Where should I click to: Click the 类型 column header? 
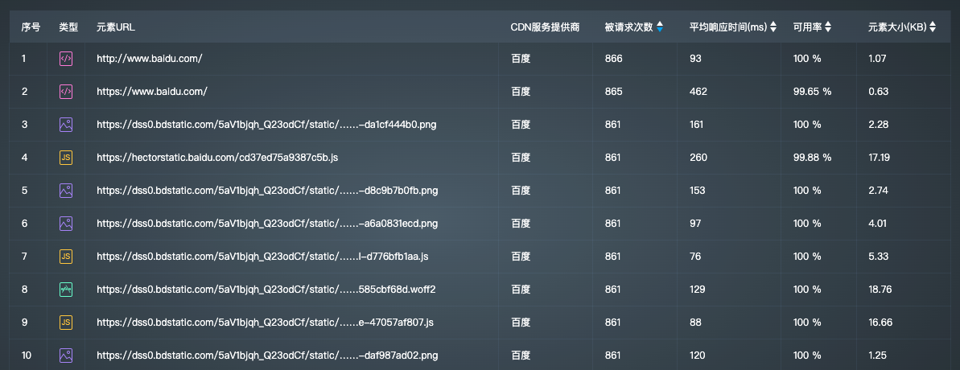click(x=68, y=27)
